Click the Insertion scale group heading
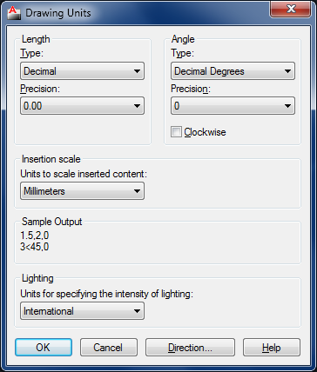The width and height of the screenshot is (317, 372). coord(51,159)
